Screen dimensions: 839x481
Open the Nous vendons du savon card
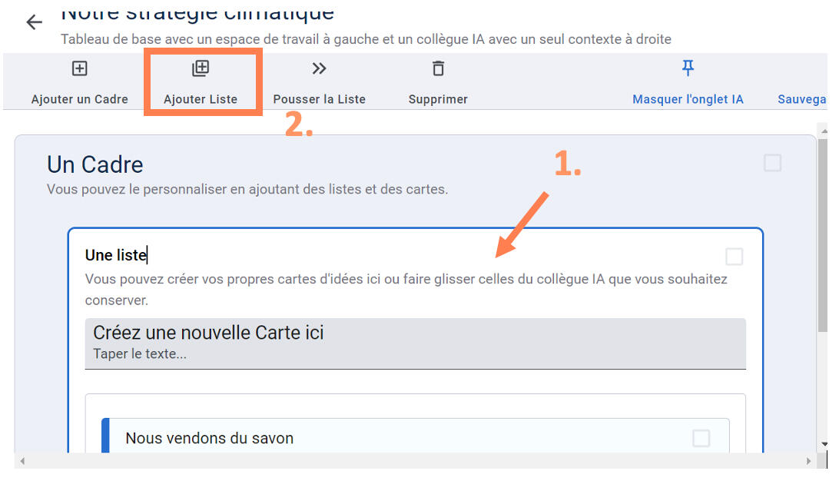307,439
